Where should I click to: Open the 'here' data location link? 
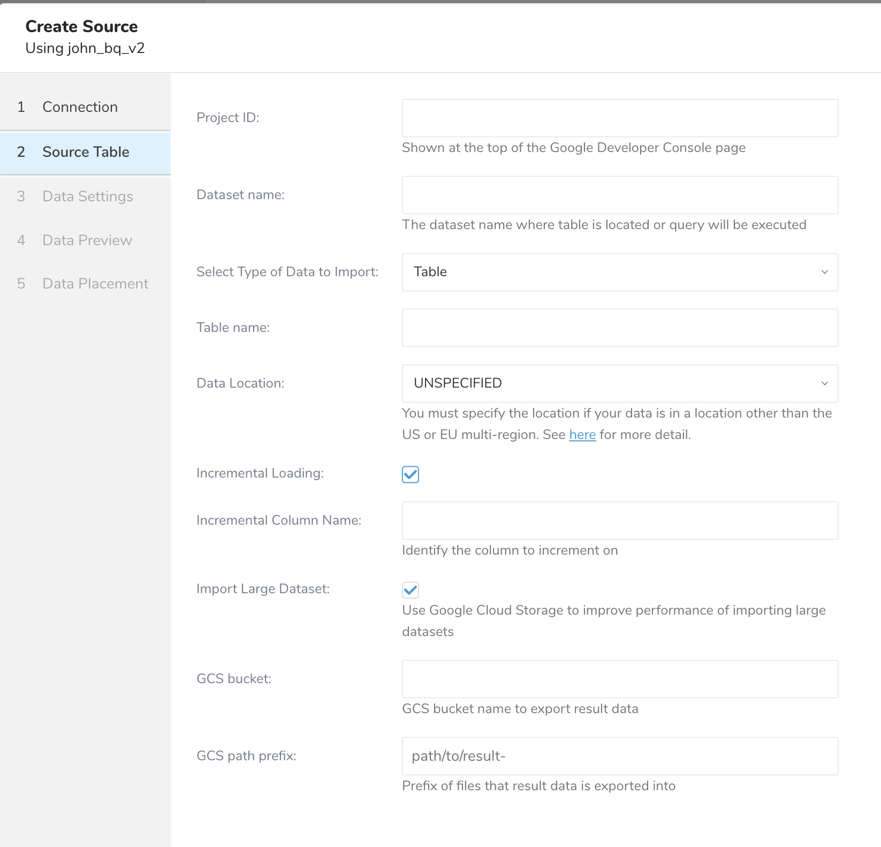click(582, 435)
